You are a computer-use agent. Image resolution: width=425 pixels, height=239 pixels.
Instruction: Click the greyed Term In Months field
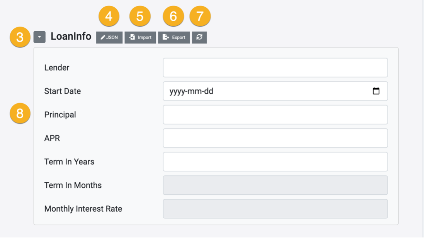pyautogui.click(x=275, y=185)
